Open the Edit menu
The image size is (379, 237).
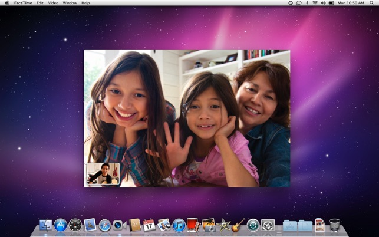pyautogui.click(x=40, y=3)
